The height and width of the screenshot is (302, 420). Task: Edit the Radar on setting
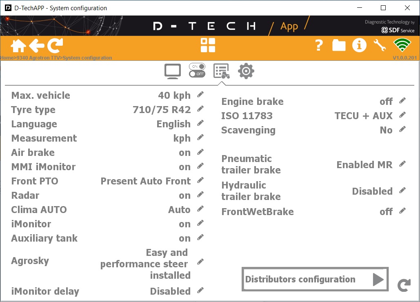pos(200,195)
